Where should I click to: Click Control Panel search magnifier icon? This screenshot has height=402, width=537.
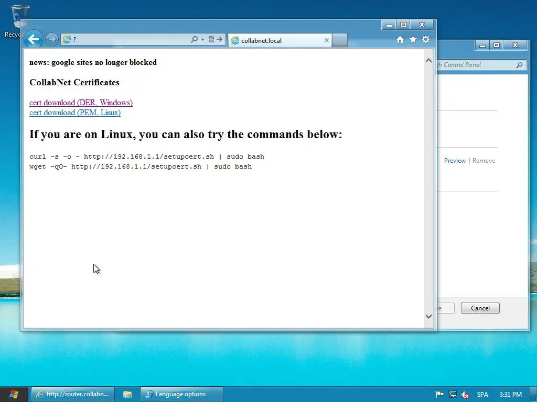pyautogui.click(x=520, y=64)
